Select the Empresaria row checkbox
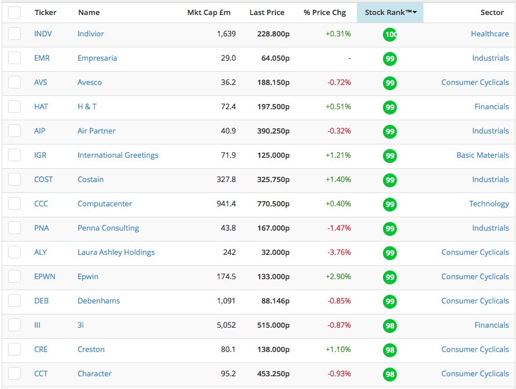Image resolution: width=516 pixels, height=389 pixels. (14, 58)
